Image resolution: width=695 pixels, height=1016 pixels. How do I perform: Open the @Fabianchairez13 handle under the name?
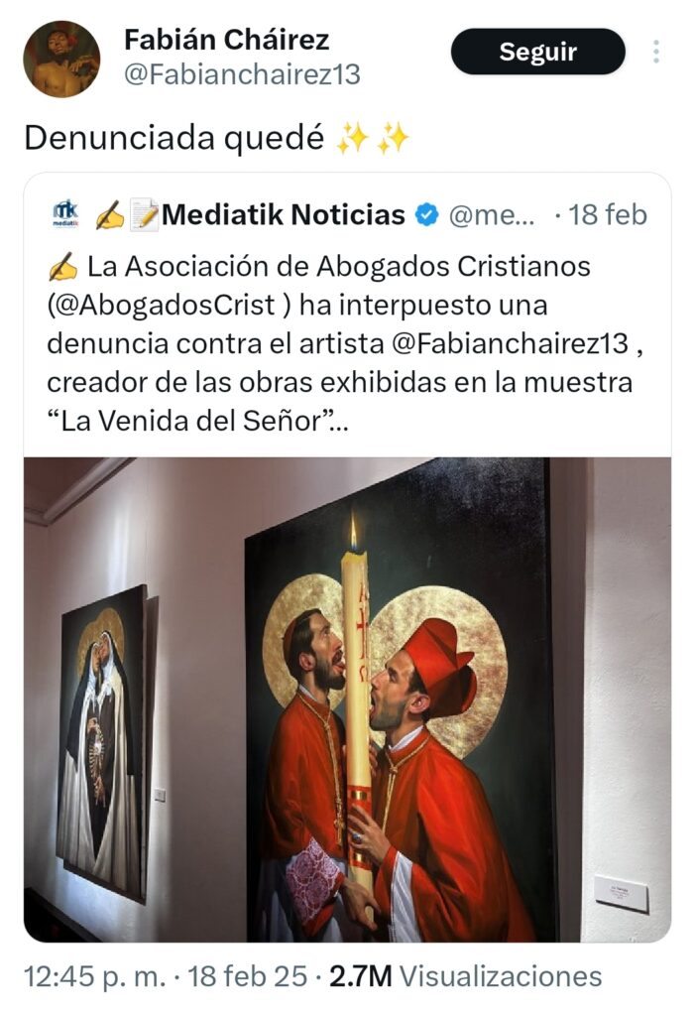[242, 74]
